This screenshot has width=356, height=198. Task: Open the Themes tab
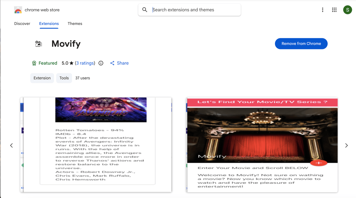click(75, 24)
